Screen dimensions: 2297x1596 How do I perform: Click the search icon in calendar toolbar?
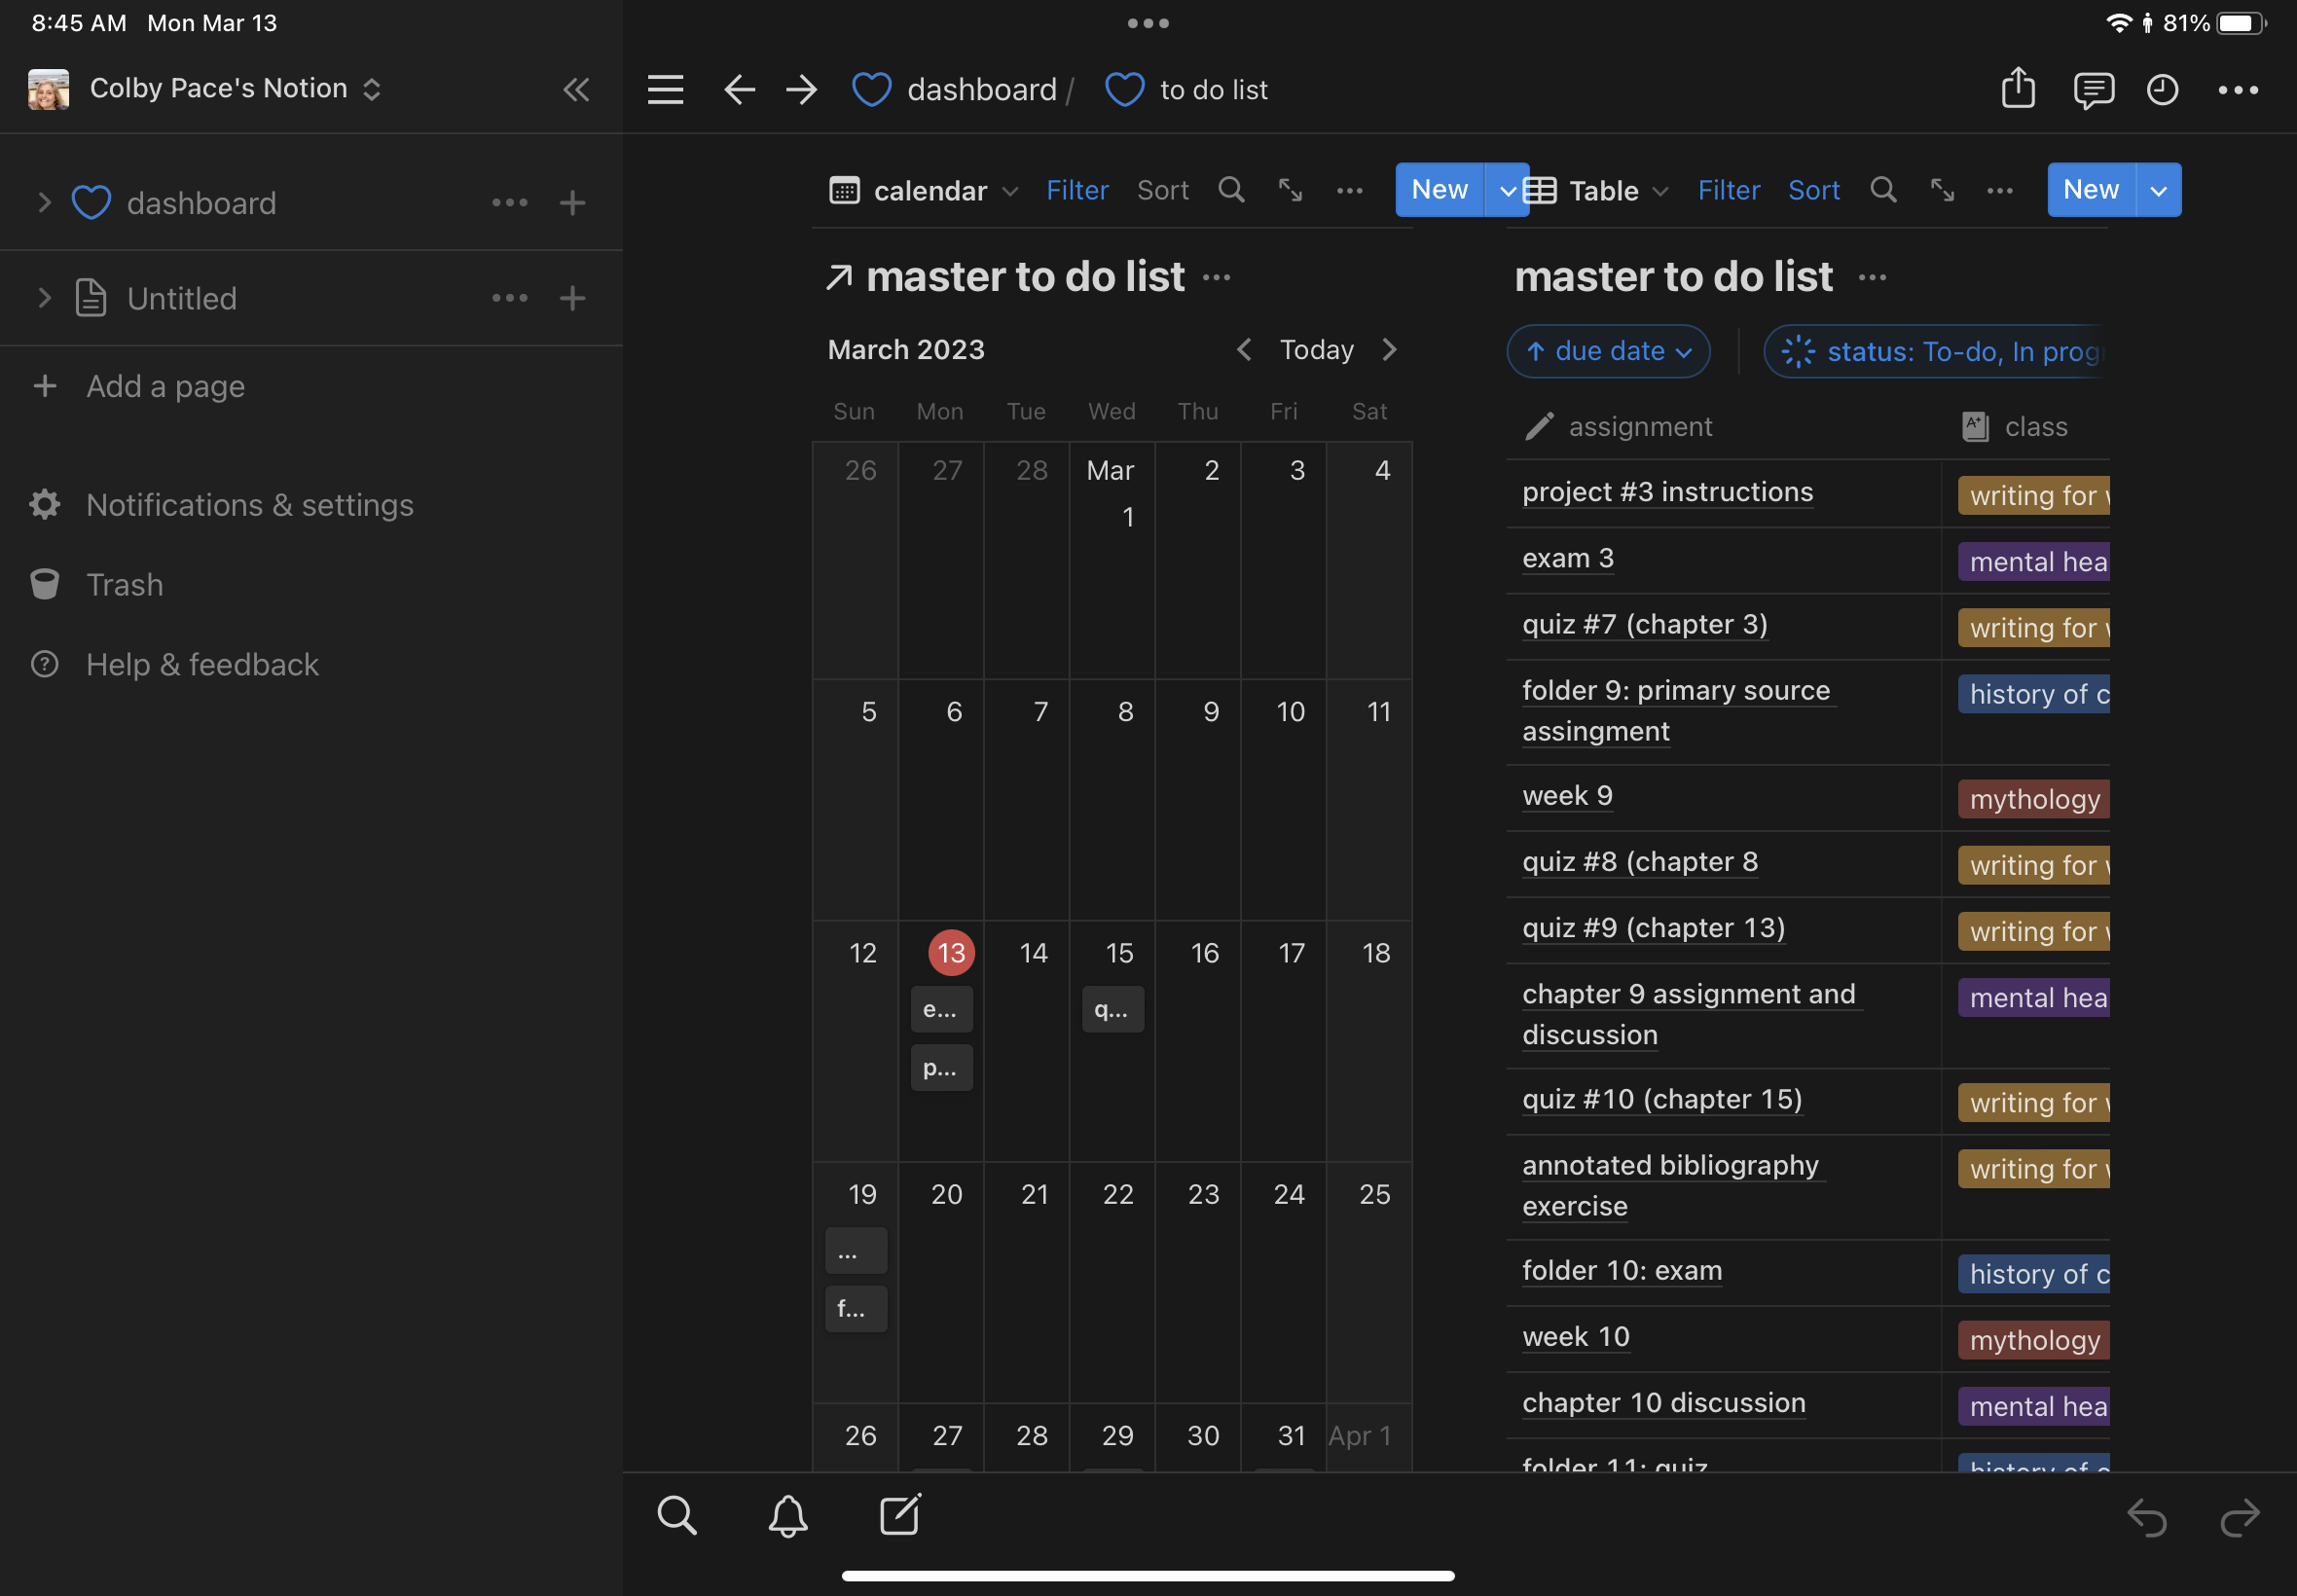1231,190
